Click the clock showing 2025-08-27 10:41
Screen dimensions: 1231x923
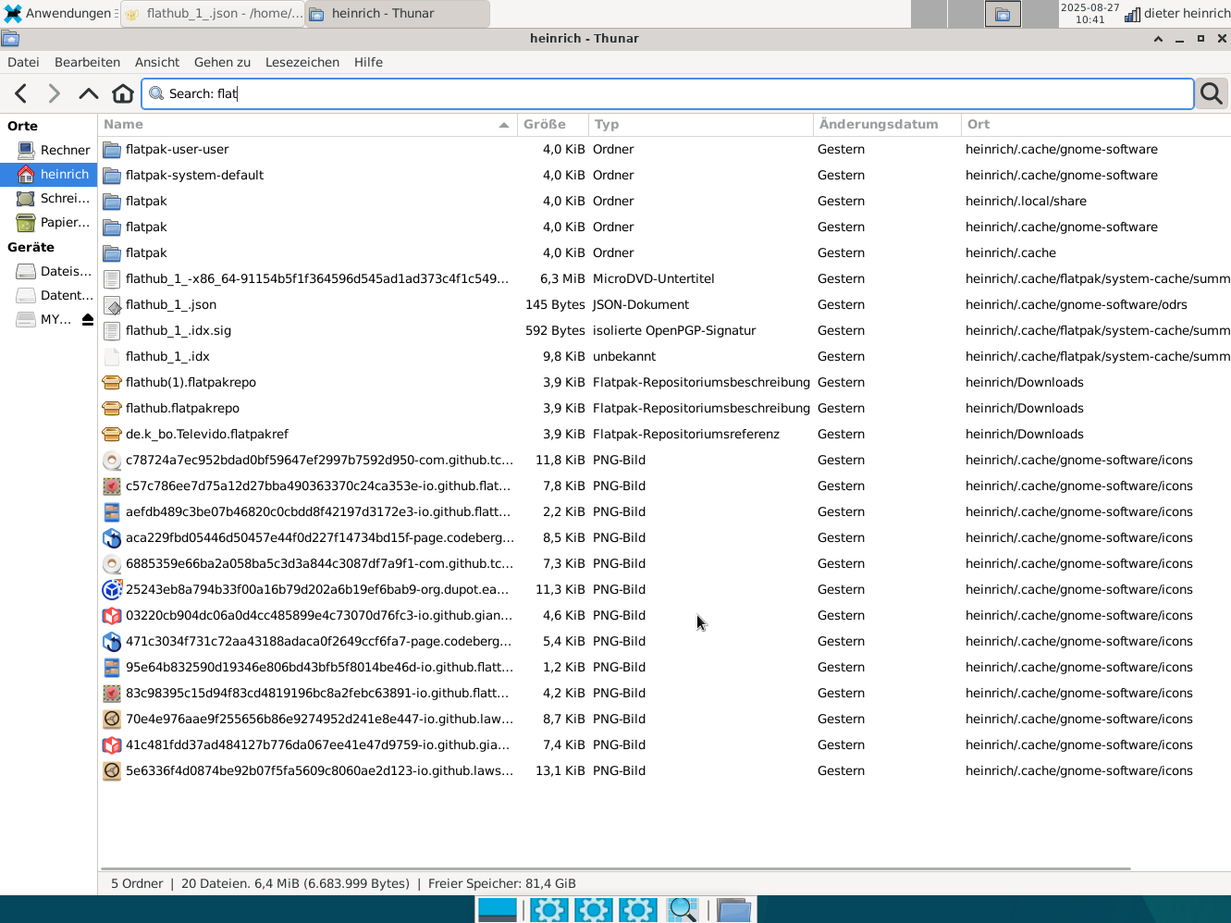[x=1090, y=14]
